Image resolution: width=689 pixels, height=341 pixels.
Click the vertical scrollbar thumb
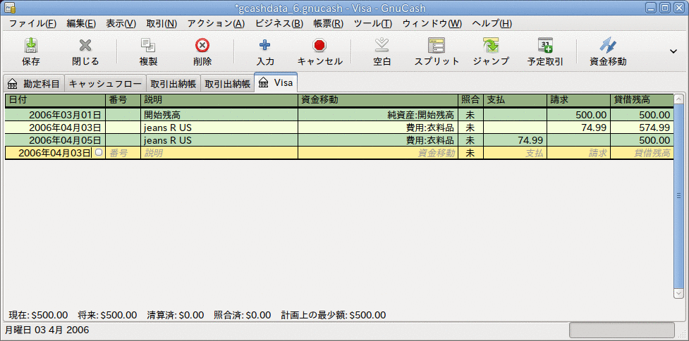tap(679, 196)
